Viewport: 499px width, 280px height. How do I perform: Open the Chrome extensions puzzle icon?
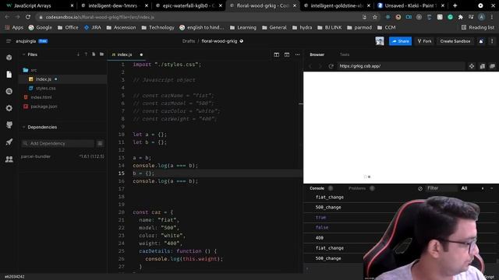click(x=461, y=17)
